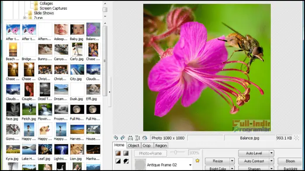Screen dimensions: 305x171
Task: Open the Resize dropdown arrow
Action: pos(232,161)
